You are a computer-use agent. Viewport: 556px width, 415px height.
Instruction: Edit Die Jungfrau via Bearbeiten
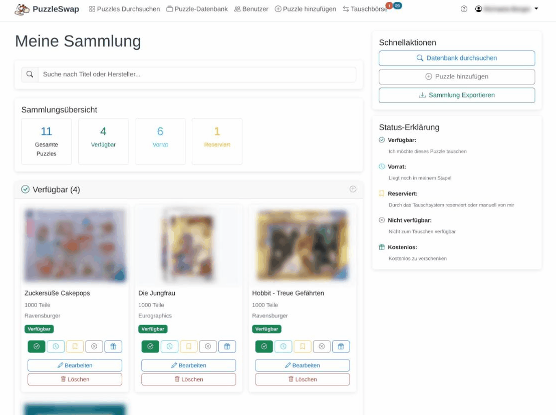188,365
